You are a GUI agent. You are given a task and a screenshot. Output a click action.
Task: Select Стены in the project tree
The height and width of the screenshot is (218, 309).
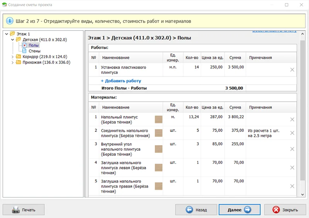click(34, 51)
